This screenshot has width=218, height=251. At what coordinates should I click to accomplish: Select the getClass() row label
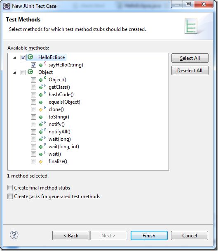[x=59, y=87]
